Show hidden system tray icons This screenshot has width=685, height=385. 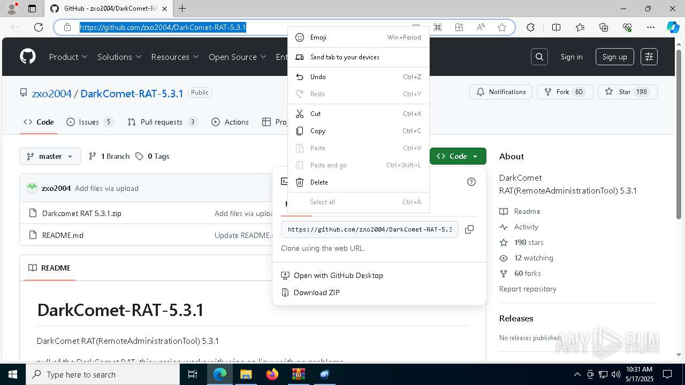pyautogui.click(x=577, y=374)
